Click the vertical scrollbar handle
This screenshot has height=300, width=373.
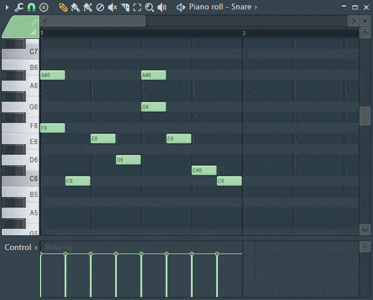tap(365, 116)
